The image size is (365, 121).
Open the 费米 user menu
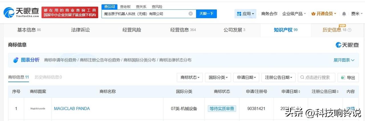click(x=357, y=14)
